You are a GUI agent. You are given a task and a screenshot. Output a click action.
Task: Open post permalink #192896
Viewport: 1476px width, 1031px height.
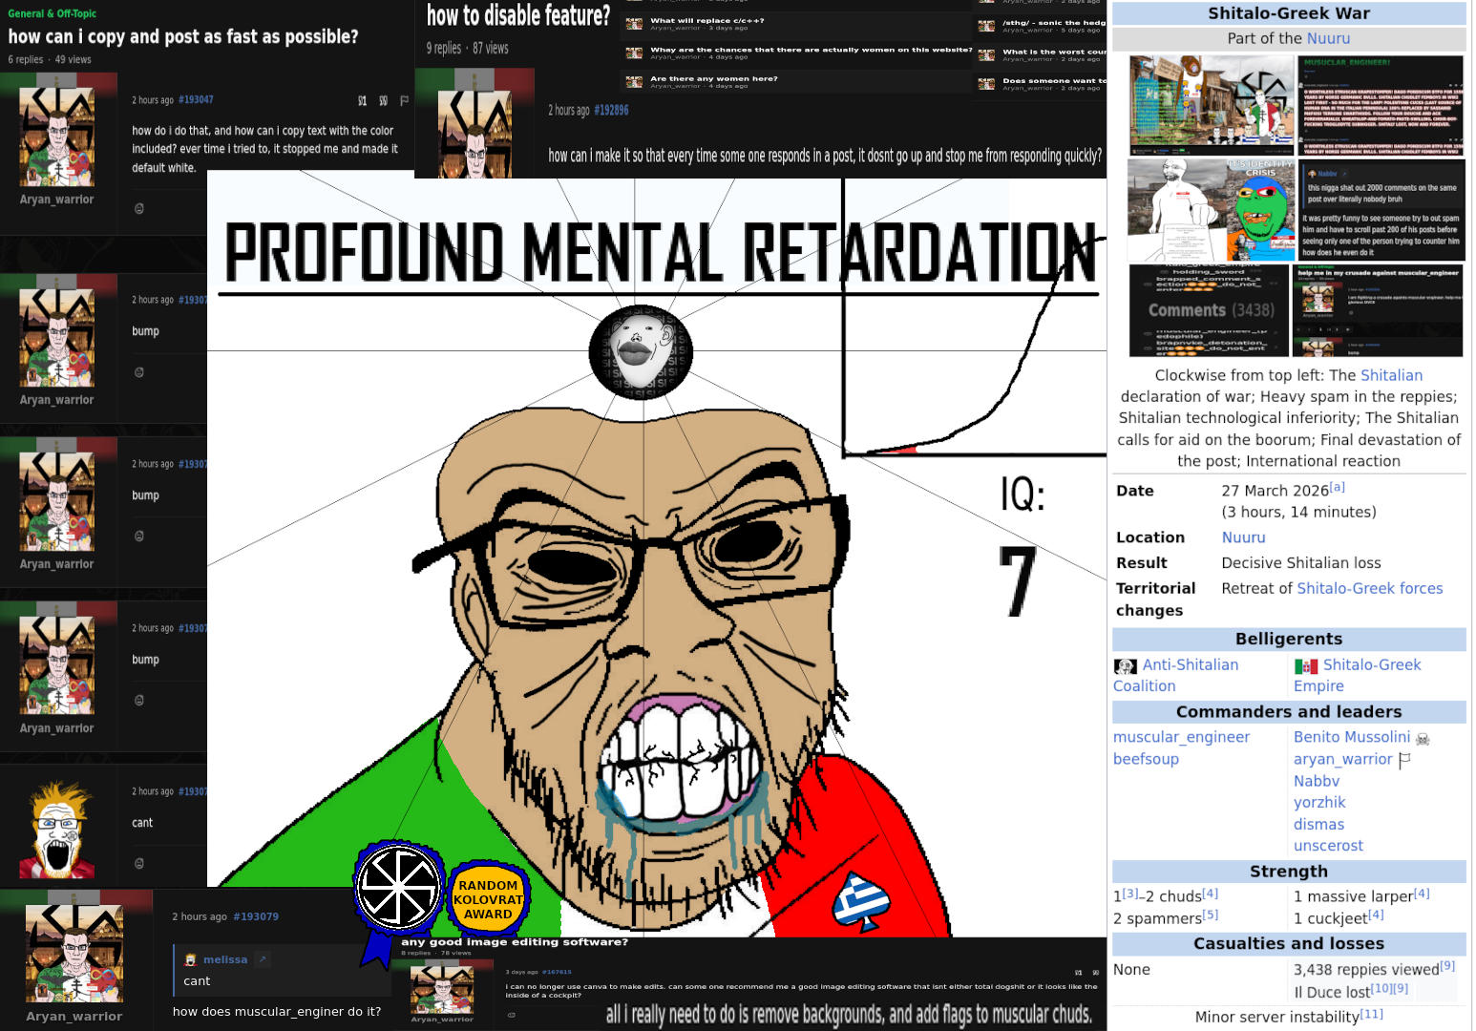click(x=611, y=110)
